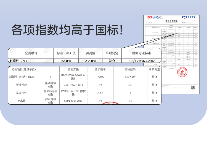Click the 易去污等级(级) cell
Image resolution: width=207 pixels, height=146 pixels.
51,93
